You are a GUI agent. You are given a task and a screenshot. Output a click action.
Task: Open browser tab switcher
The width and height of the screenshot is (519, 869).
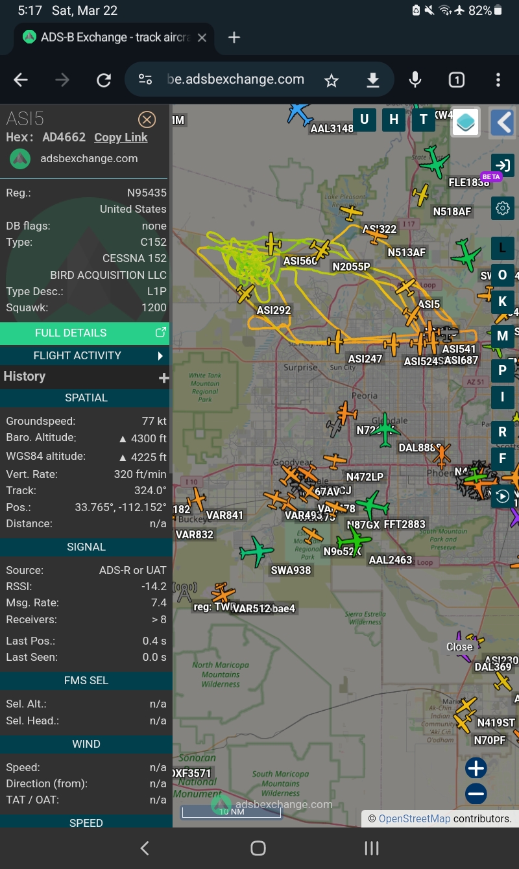pyautogui.click(x=457, y=80)
